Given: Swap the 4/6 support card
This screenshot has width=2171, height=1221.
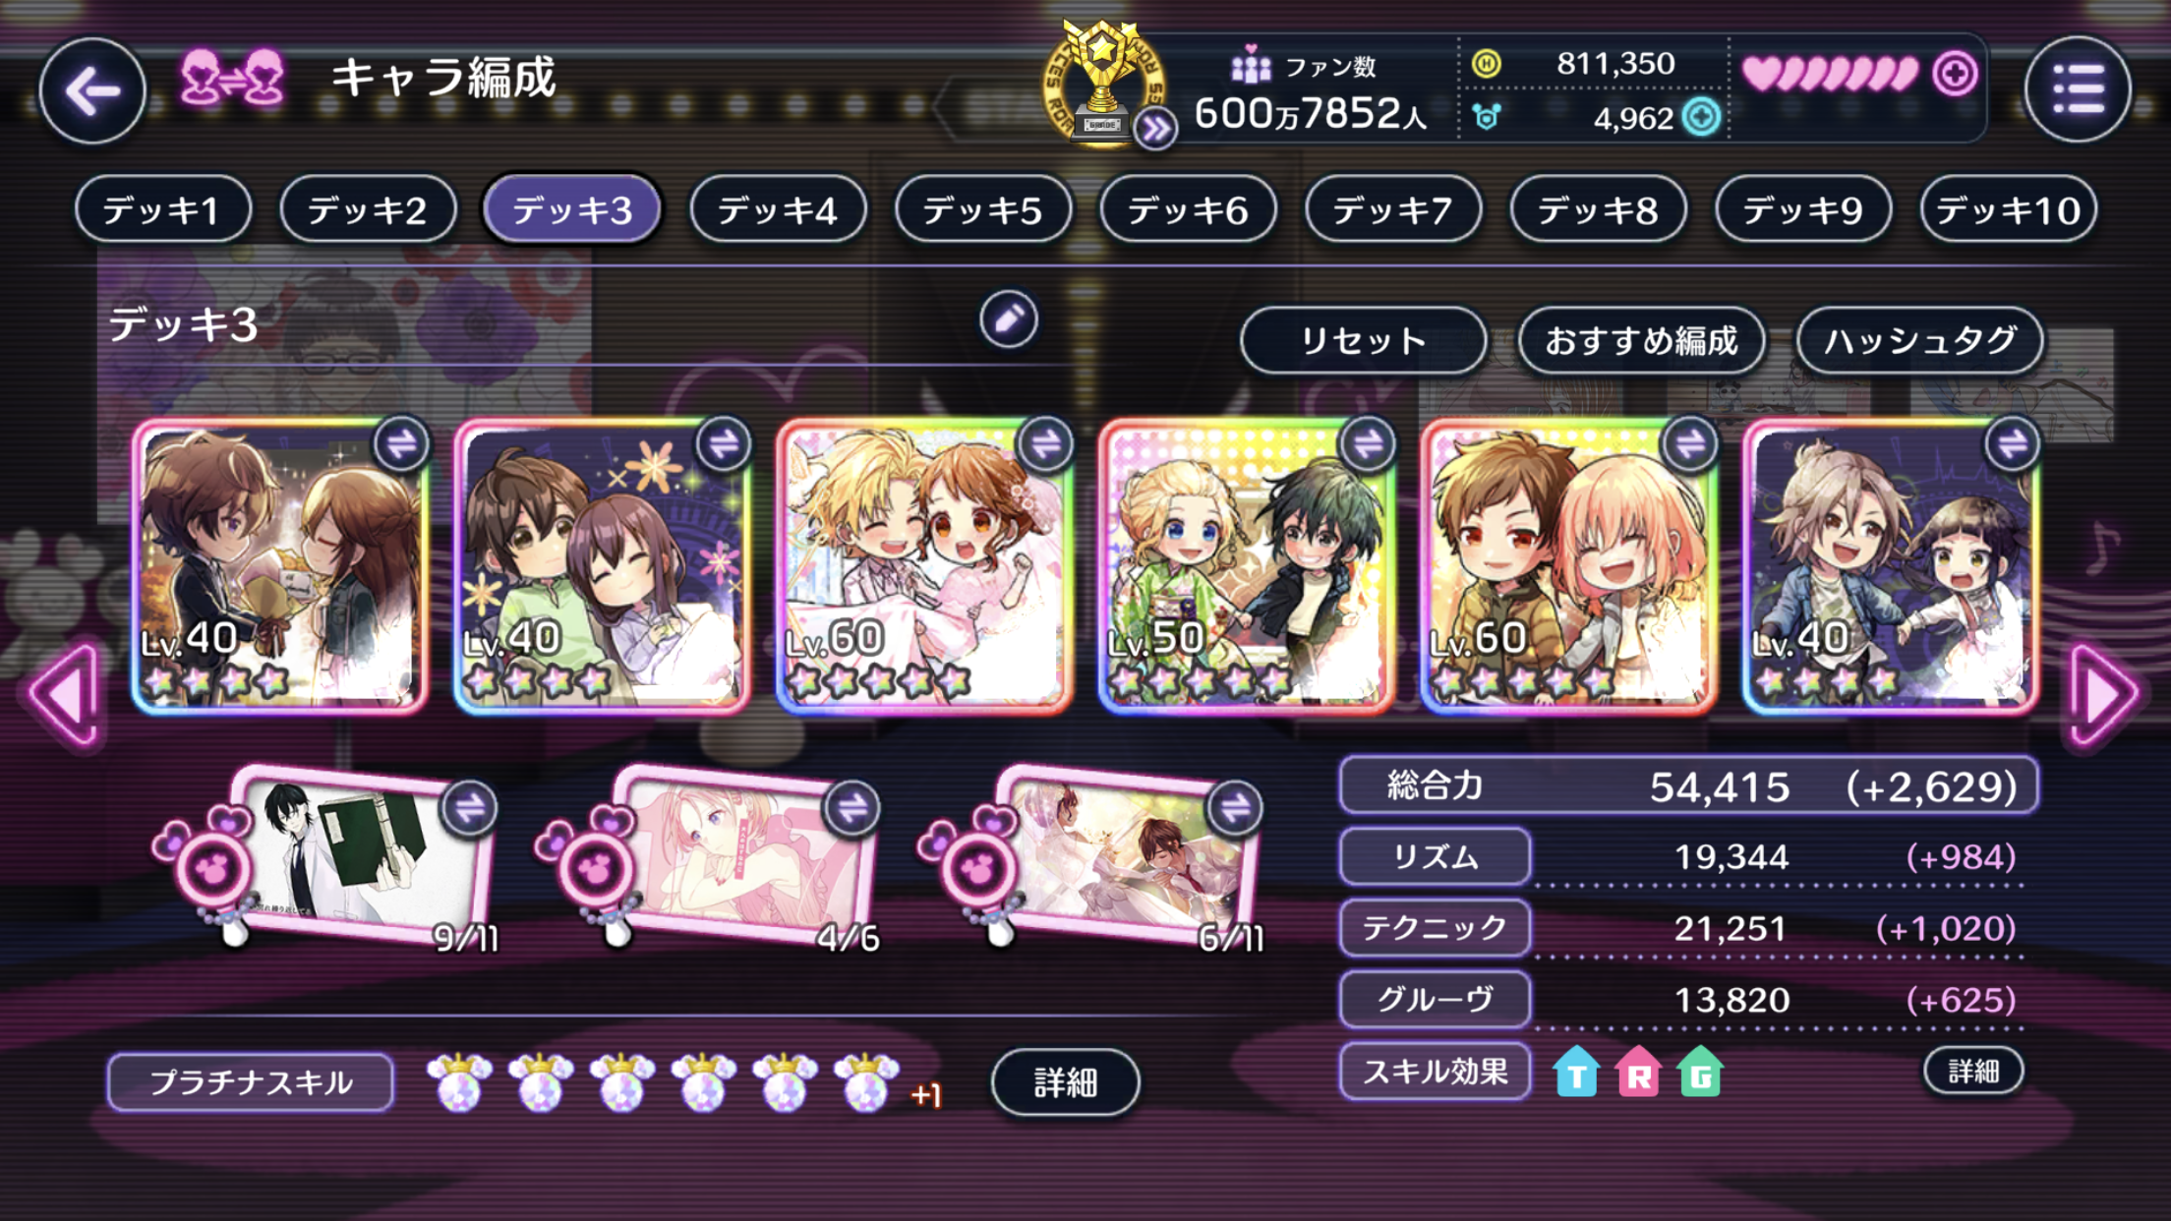Looking at the screenshot, I should (x=851, y=808).
